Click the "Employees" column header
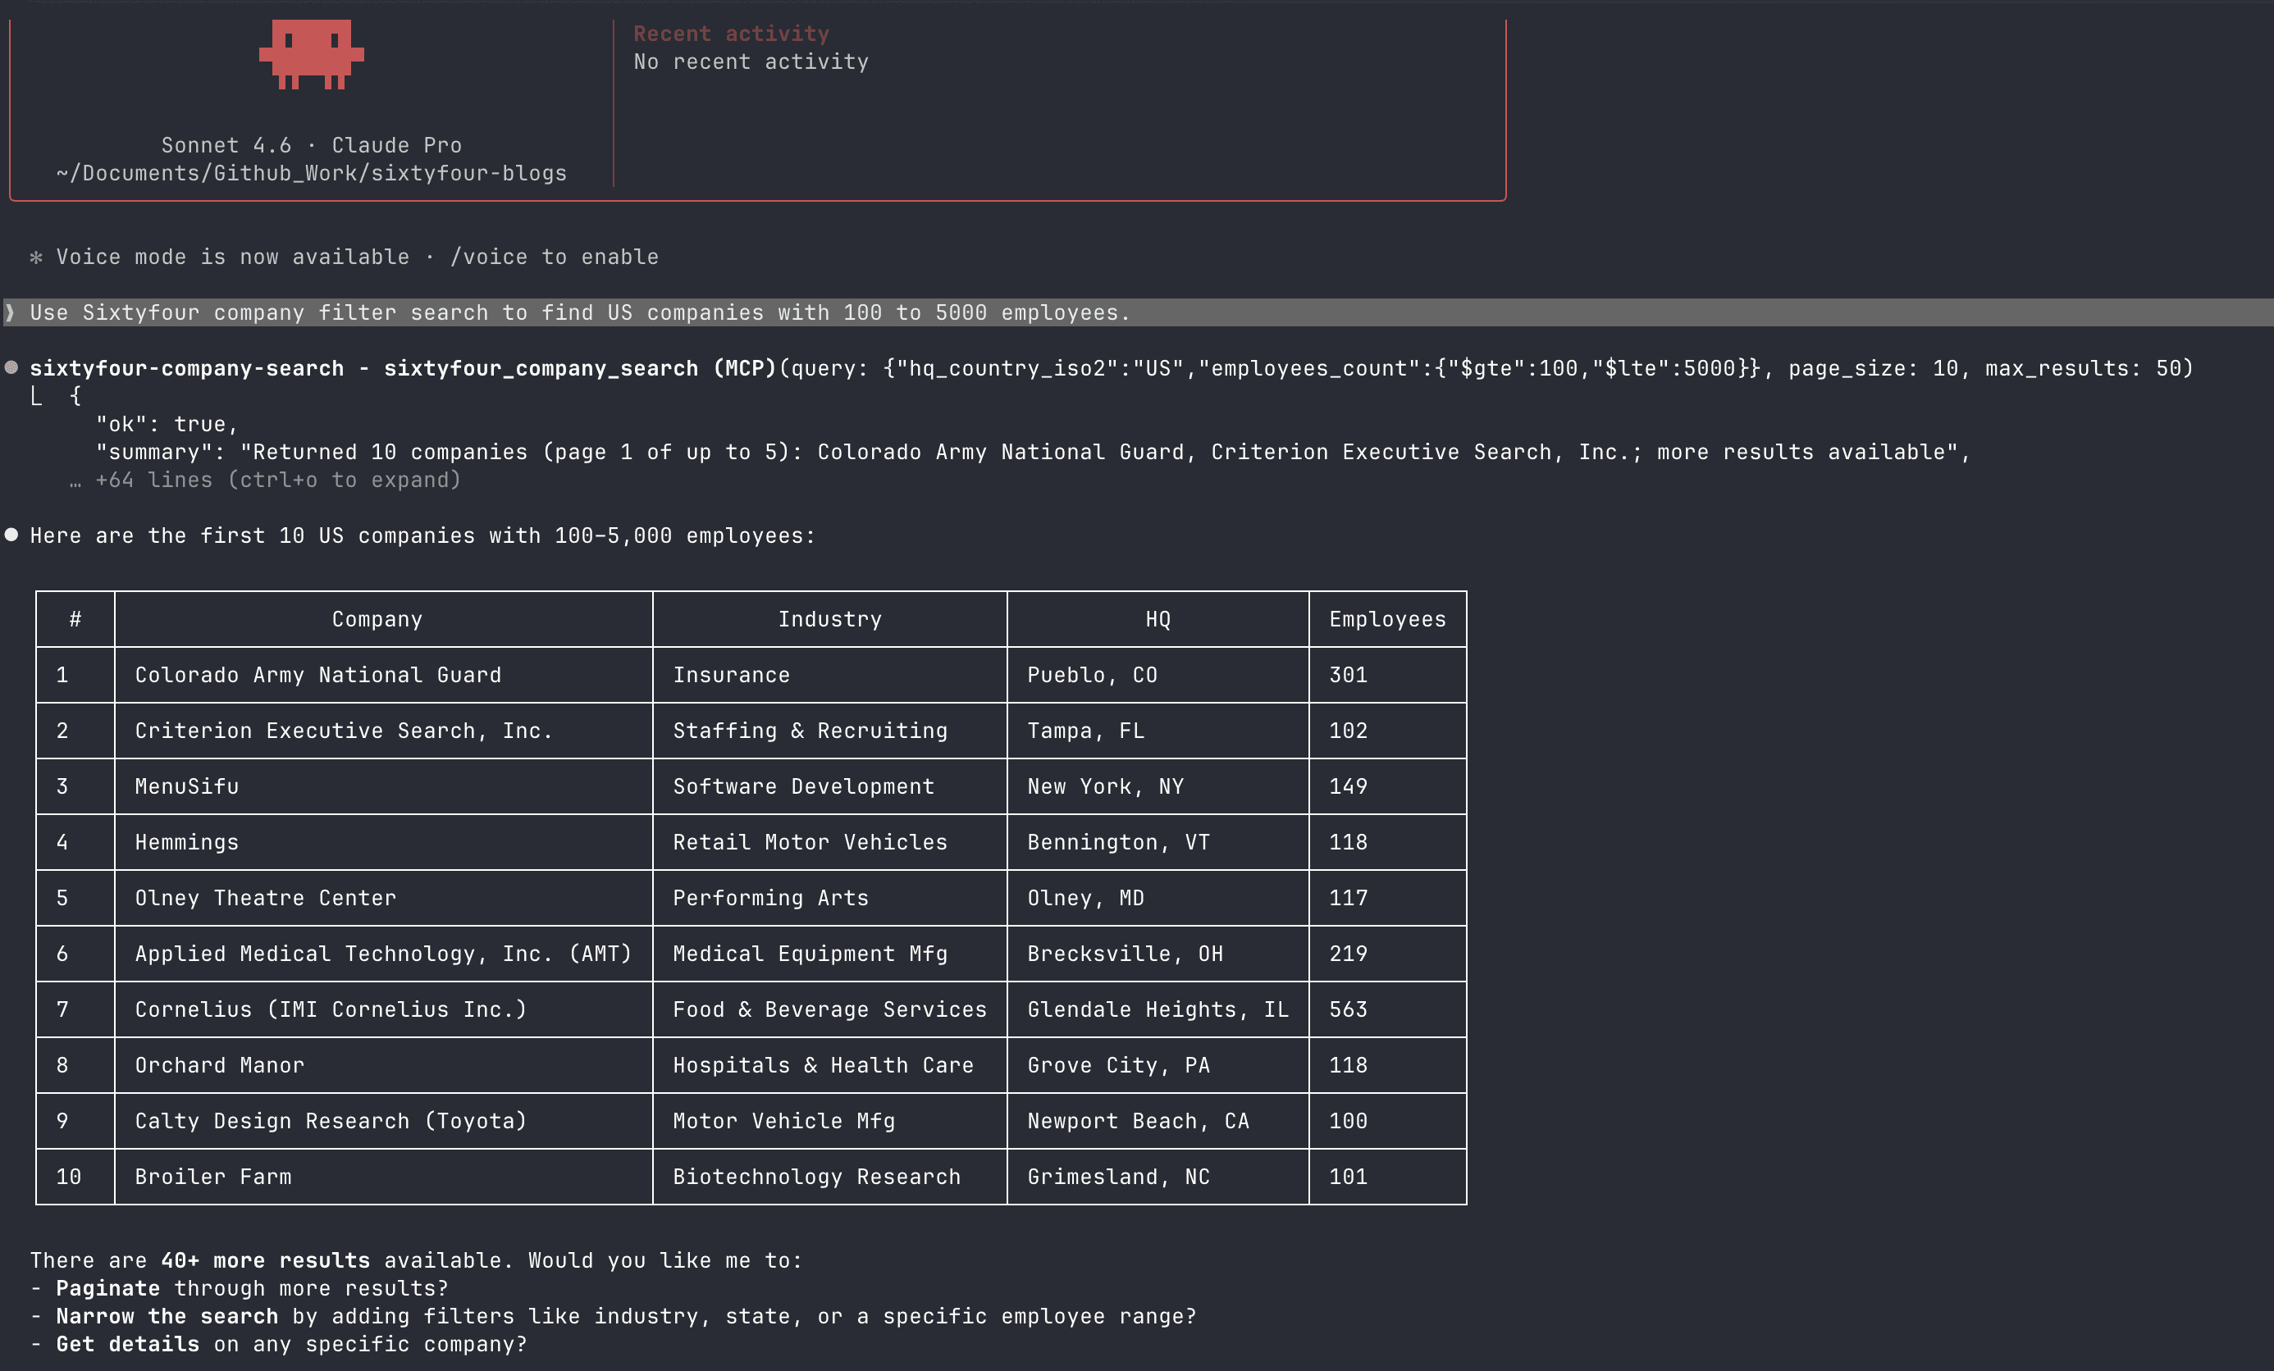Screen dimensions: 2274x1371 [x=1387, y=619]
